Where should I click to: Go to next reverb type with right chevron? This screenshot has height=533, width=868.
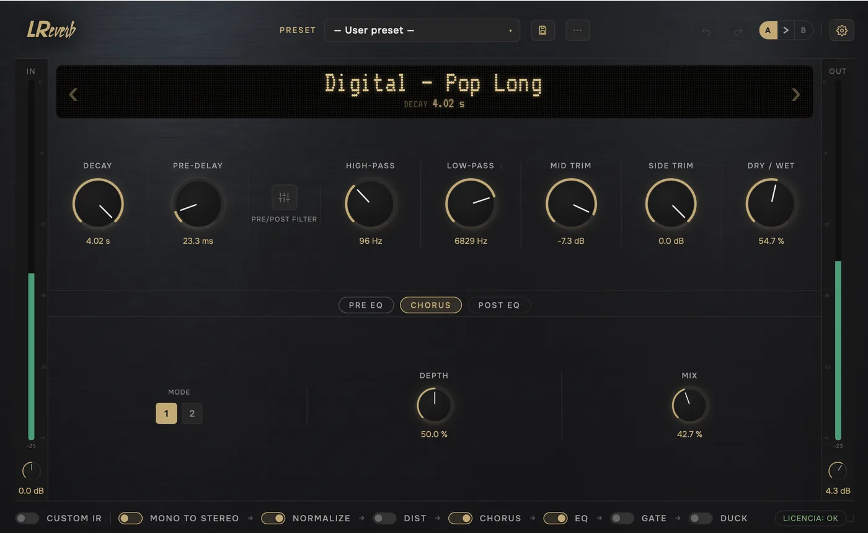[795, 94]
